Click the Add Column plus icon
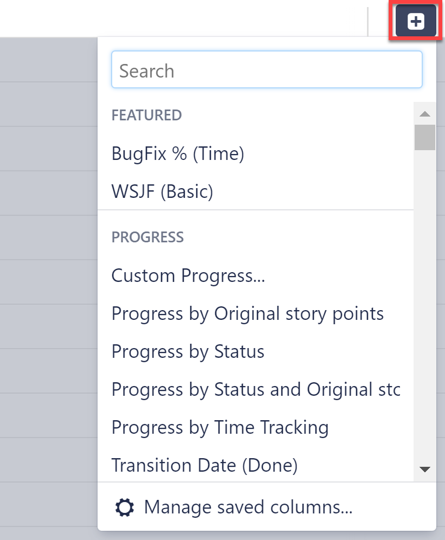Image resolution: width=445 pixels, height=540 pixels. (x=415, y=21)
